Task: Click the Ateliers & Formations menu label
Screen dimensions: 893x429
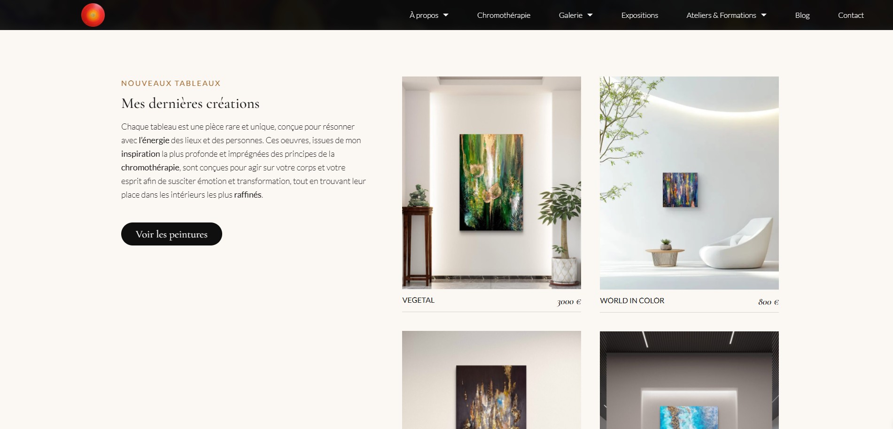Action: coord(721,15)
